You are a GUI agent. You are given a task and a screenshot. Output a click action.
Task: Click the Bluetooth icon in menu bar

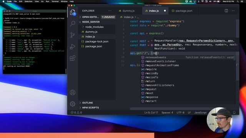(x=198, y=2)
